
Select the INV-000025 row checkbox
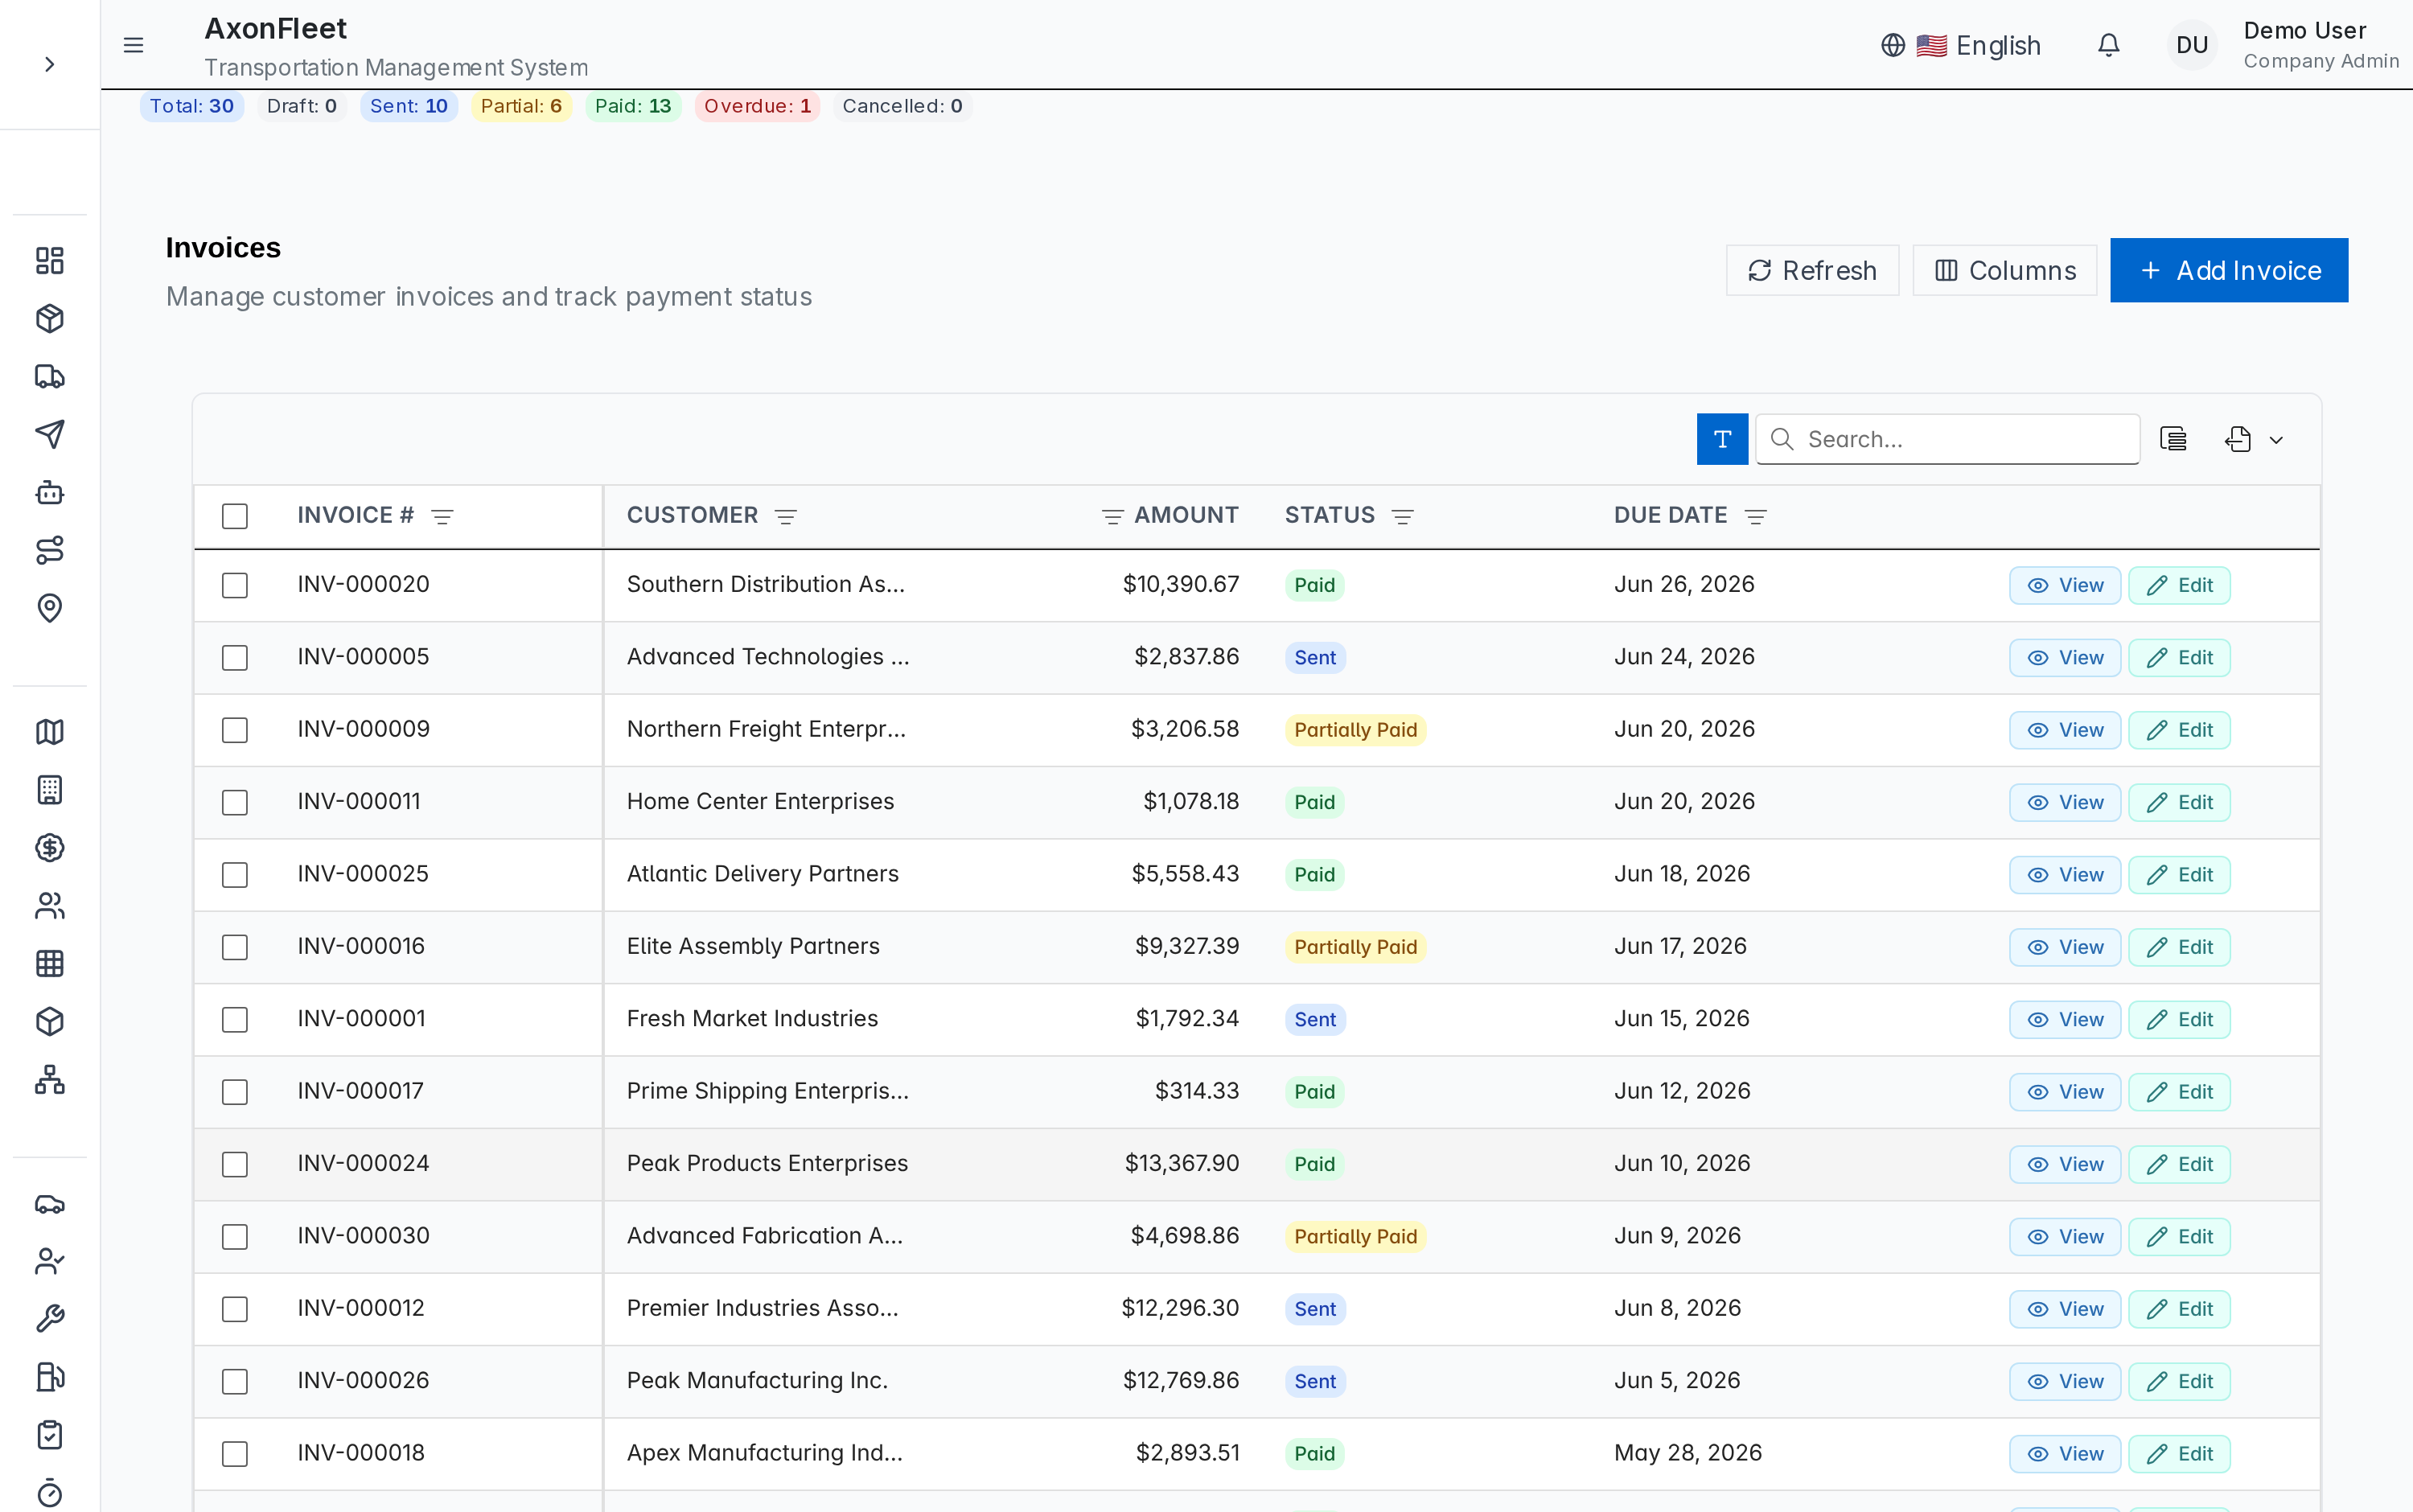click(x=235, y=875)
